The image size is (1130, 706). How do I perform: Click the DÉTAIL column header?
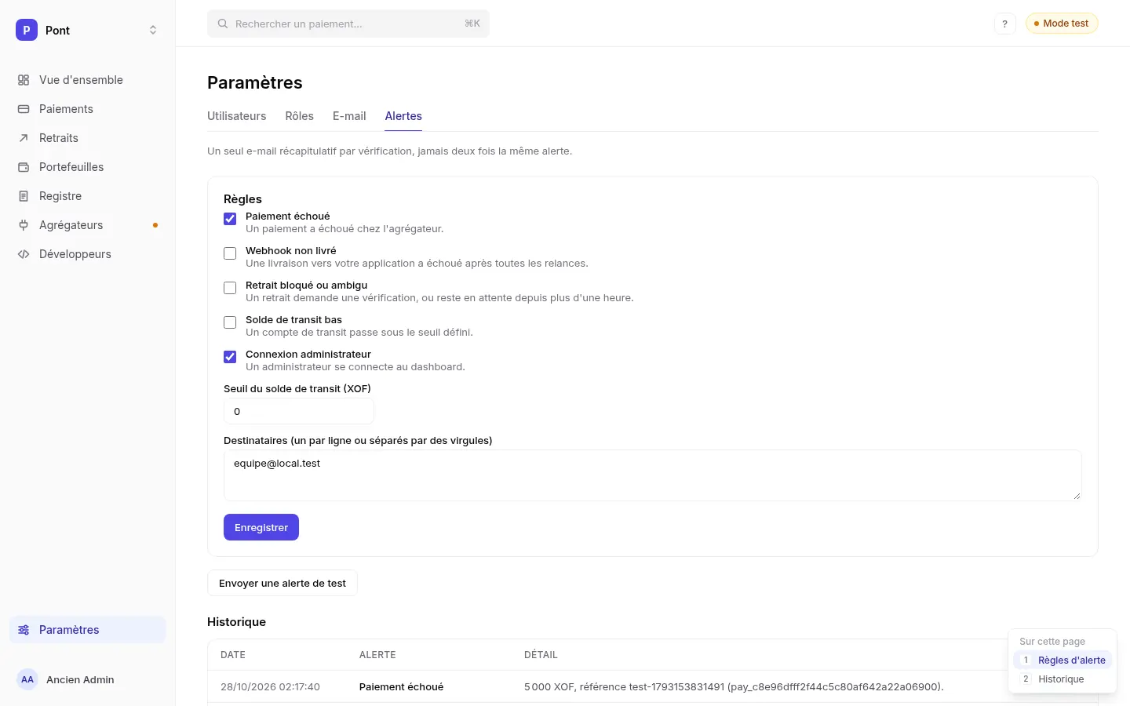click(x=541, y=655)
